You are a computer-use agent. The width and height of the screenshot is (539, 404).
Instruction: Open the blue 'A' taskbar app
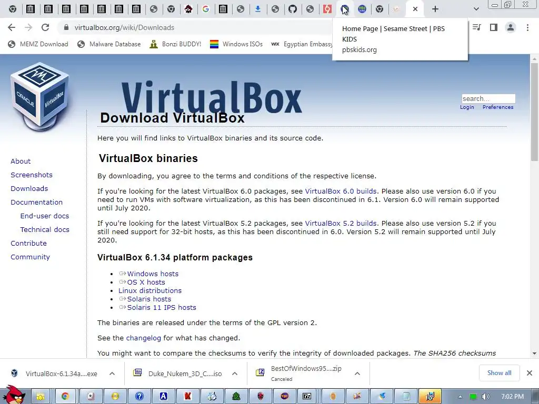click(x=163, y=397)
